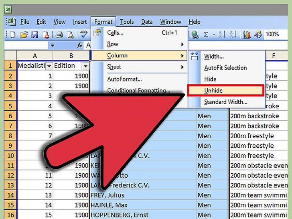The height and width of the screenshot is (219, 292).
Task: Click the Name Box field
Action: [26, 45]
